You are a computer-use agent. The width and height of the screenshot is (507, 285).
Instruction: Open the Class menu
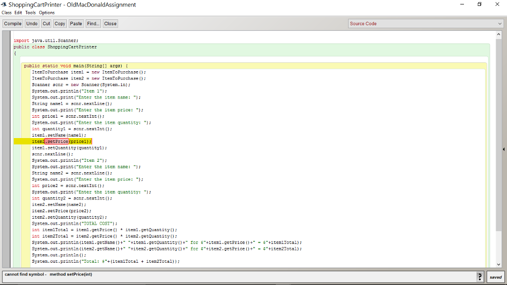coord(6,12)
